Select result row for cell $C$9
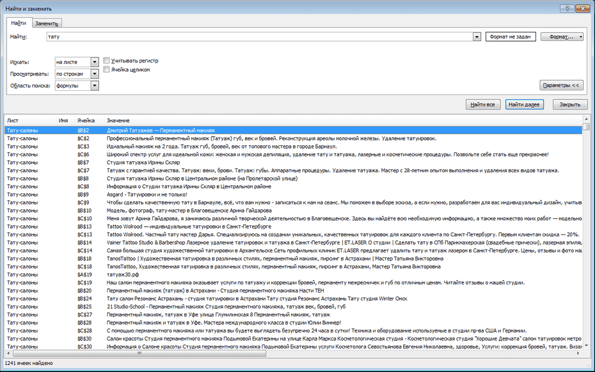Image resolution: width=595 pixels, height=372 pixels. (293, 202)
